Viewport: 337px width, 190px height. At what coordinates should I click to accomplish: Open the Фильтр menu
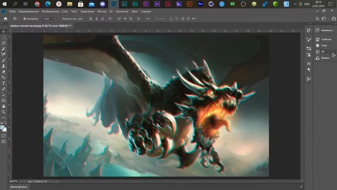pyautogui.click(x=102, y=12)
